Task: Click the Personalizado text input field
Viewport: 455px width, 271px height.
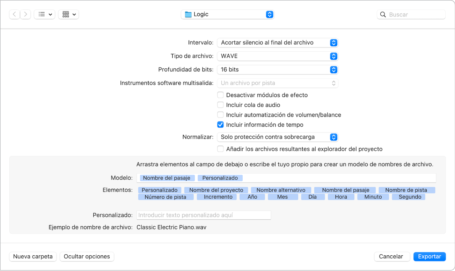Action: (204, 215)
